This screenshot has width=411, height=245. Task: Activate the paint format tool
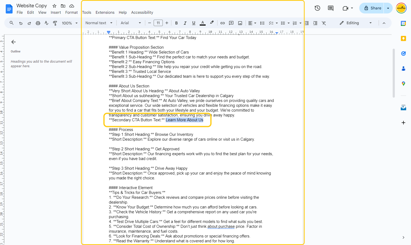55,23
